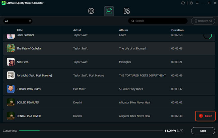The image size is (218, 138).
Task: Click the 5 Dollar Pony Rides cover art
Action: tap(11, 89)
